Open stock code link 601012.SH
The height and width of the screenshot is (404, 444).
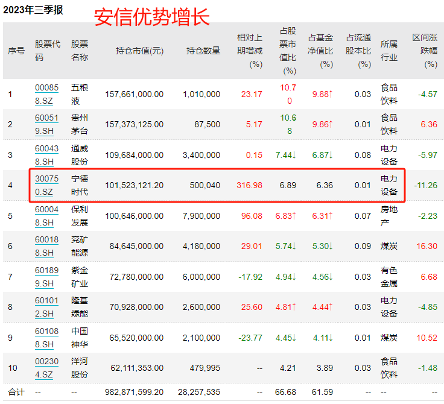(46, 307)
